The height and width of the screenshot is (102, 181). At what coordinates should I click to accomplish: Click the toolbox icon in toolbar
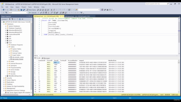pos(107,10)
